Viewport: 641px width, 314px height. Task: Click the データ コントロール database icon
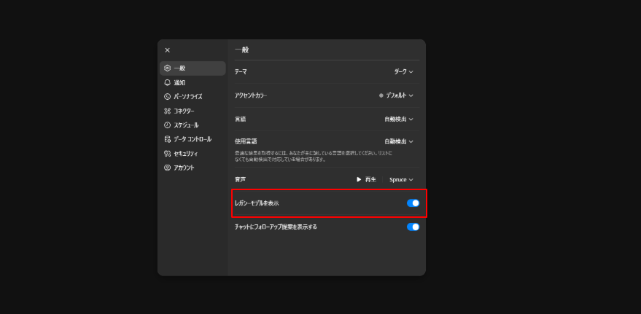[167, 139]
